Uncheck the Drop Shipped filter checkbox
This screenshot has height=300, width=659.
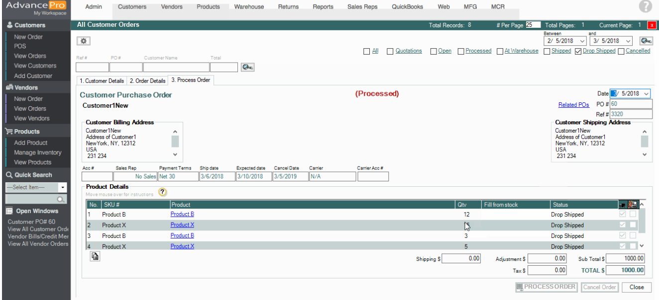tap(578, 51)
